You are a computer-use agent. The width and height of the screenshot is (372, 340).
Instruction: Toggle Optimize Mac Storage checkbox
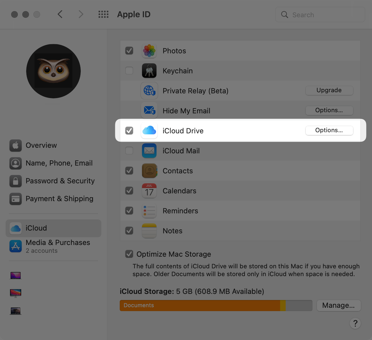(129, 254)
